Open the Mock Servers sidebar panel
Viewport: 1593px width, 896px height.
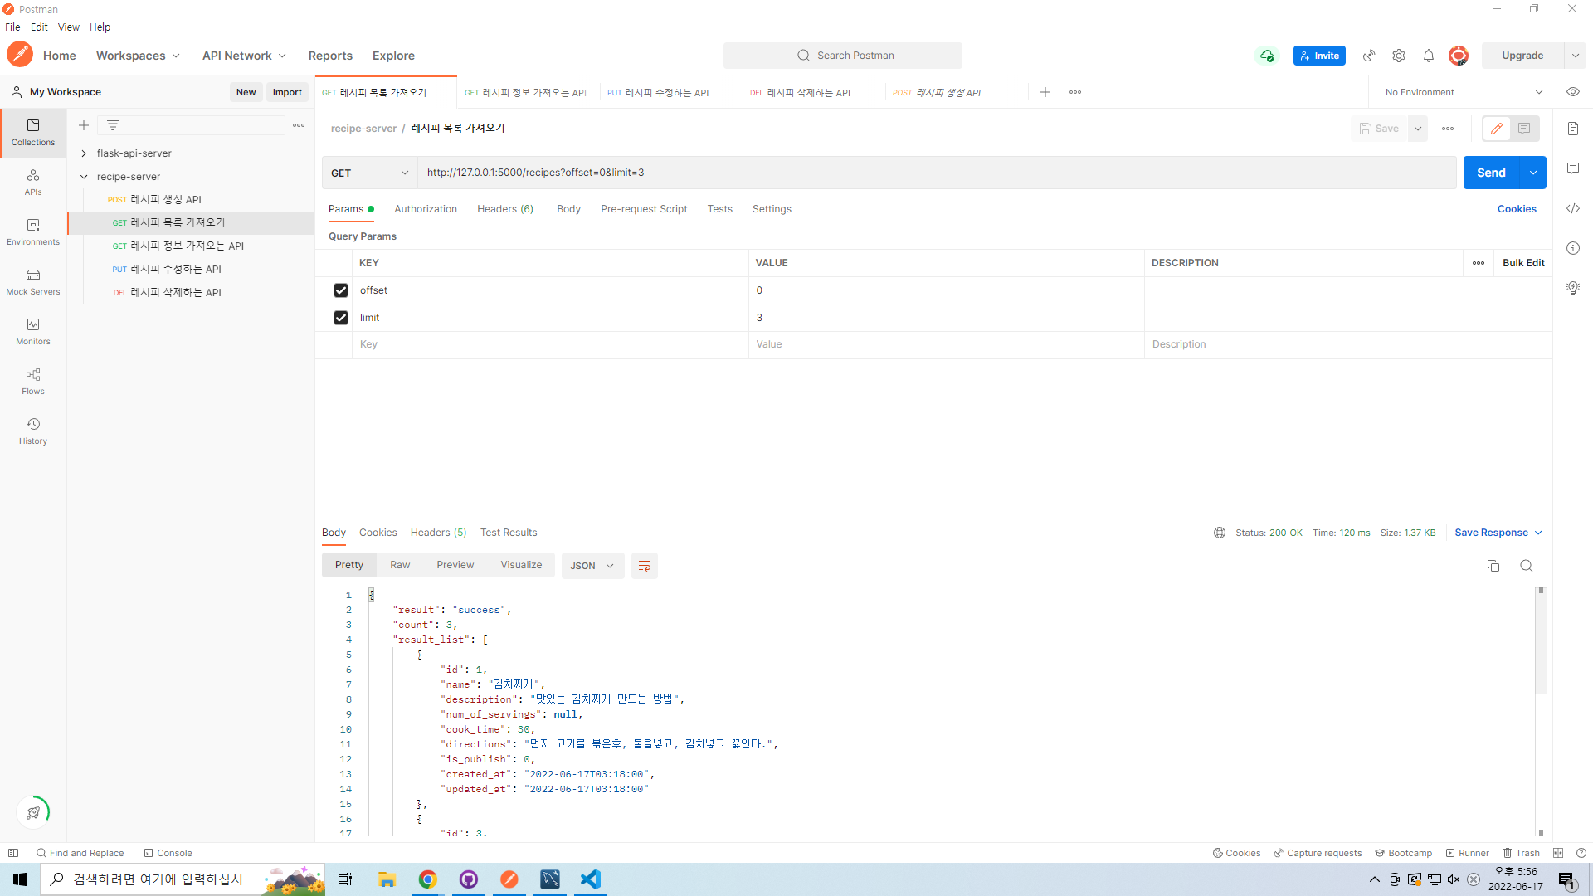[x=33, y=281]
